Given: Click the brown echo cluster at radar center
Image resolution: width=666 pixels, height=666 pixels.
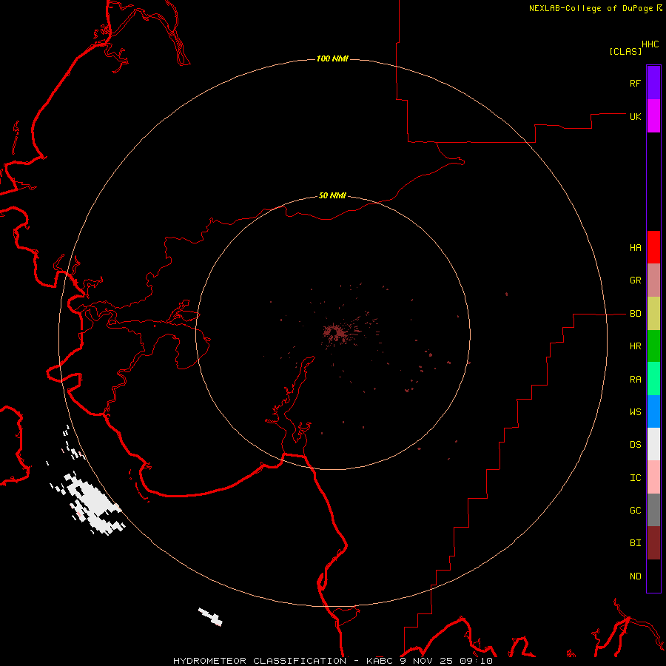Looking at the screenshot, I should click(337, 332).
